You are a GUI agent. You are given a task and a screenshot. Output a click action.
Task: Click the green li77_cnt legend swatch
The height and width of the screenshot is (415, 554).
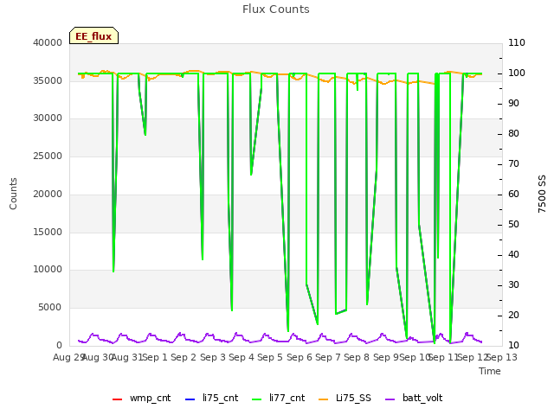coord(257,399)
